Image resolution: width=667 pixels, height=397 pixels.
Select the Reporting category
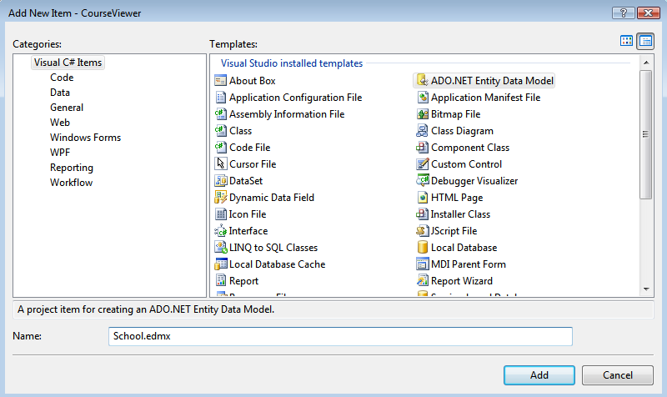pos(72,168)
